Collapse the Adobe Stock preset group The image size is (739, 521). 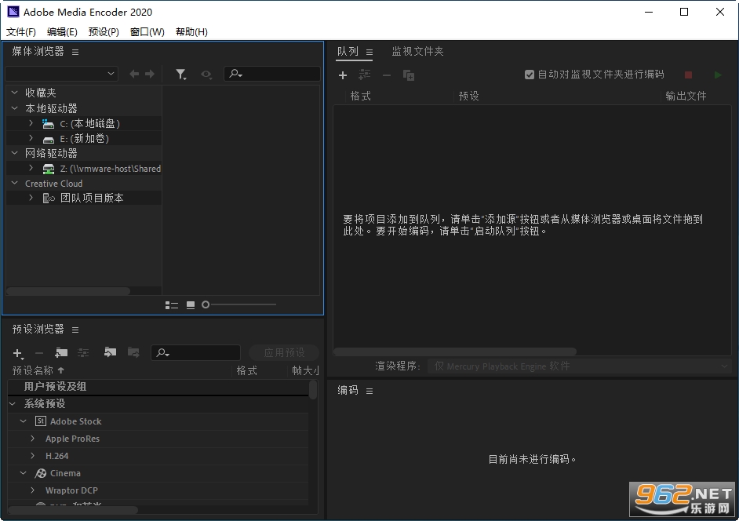[x=23, y=421]
